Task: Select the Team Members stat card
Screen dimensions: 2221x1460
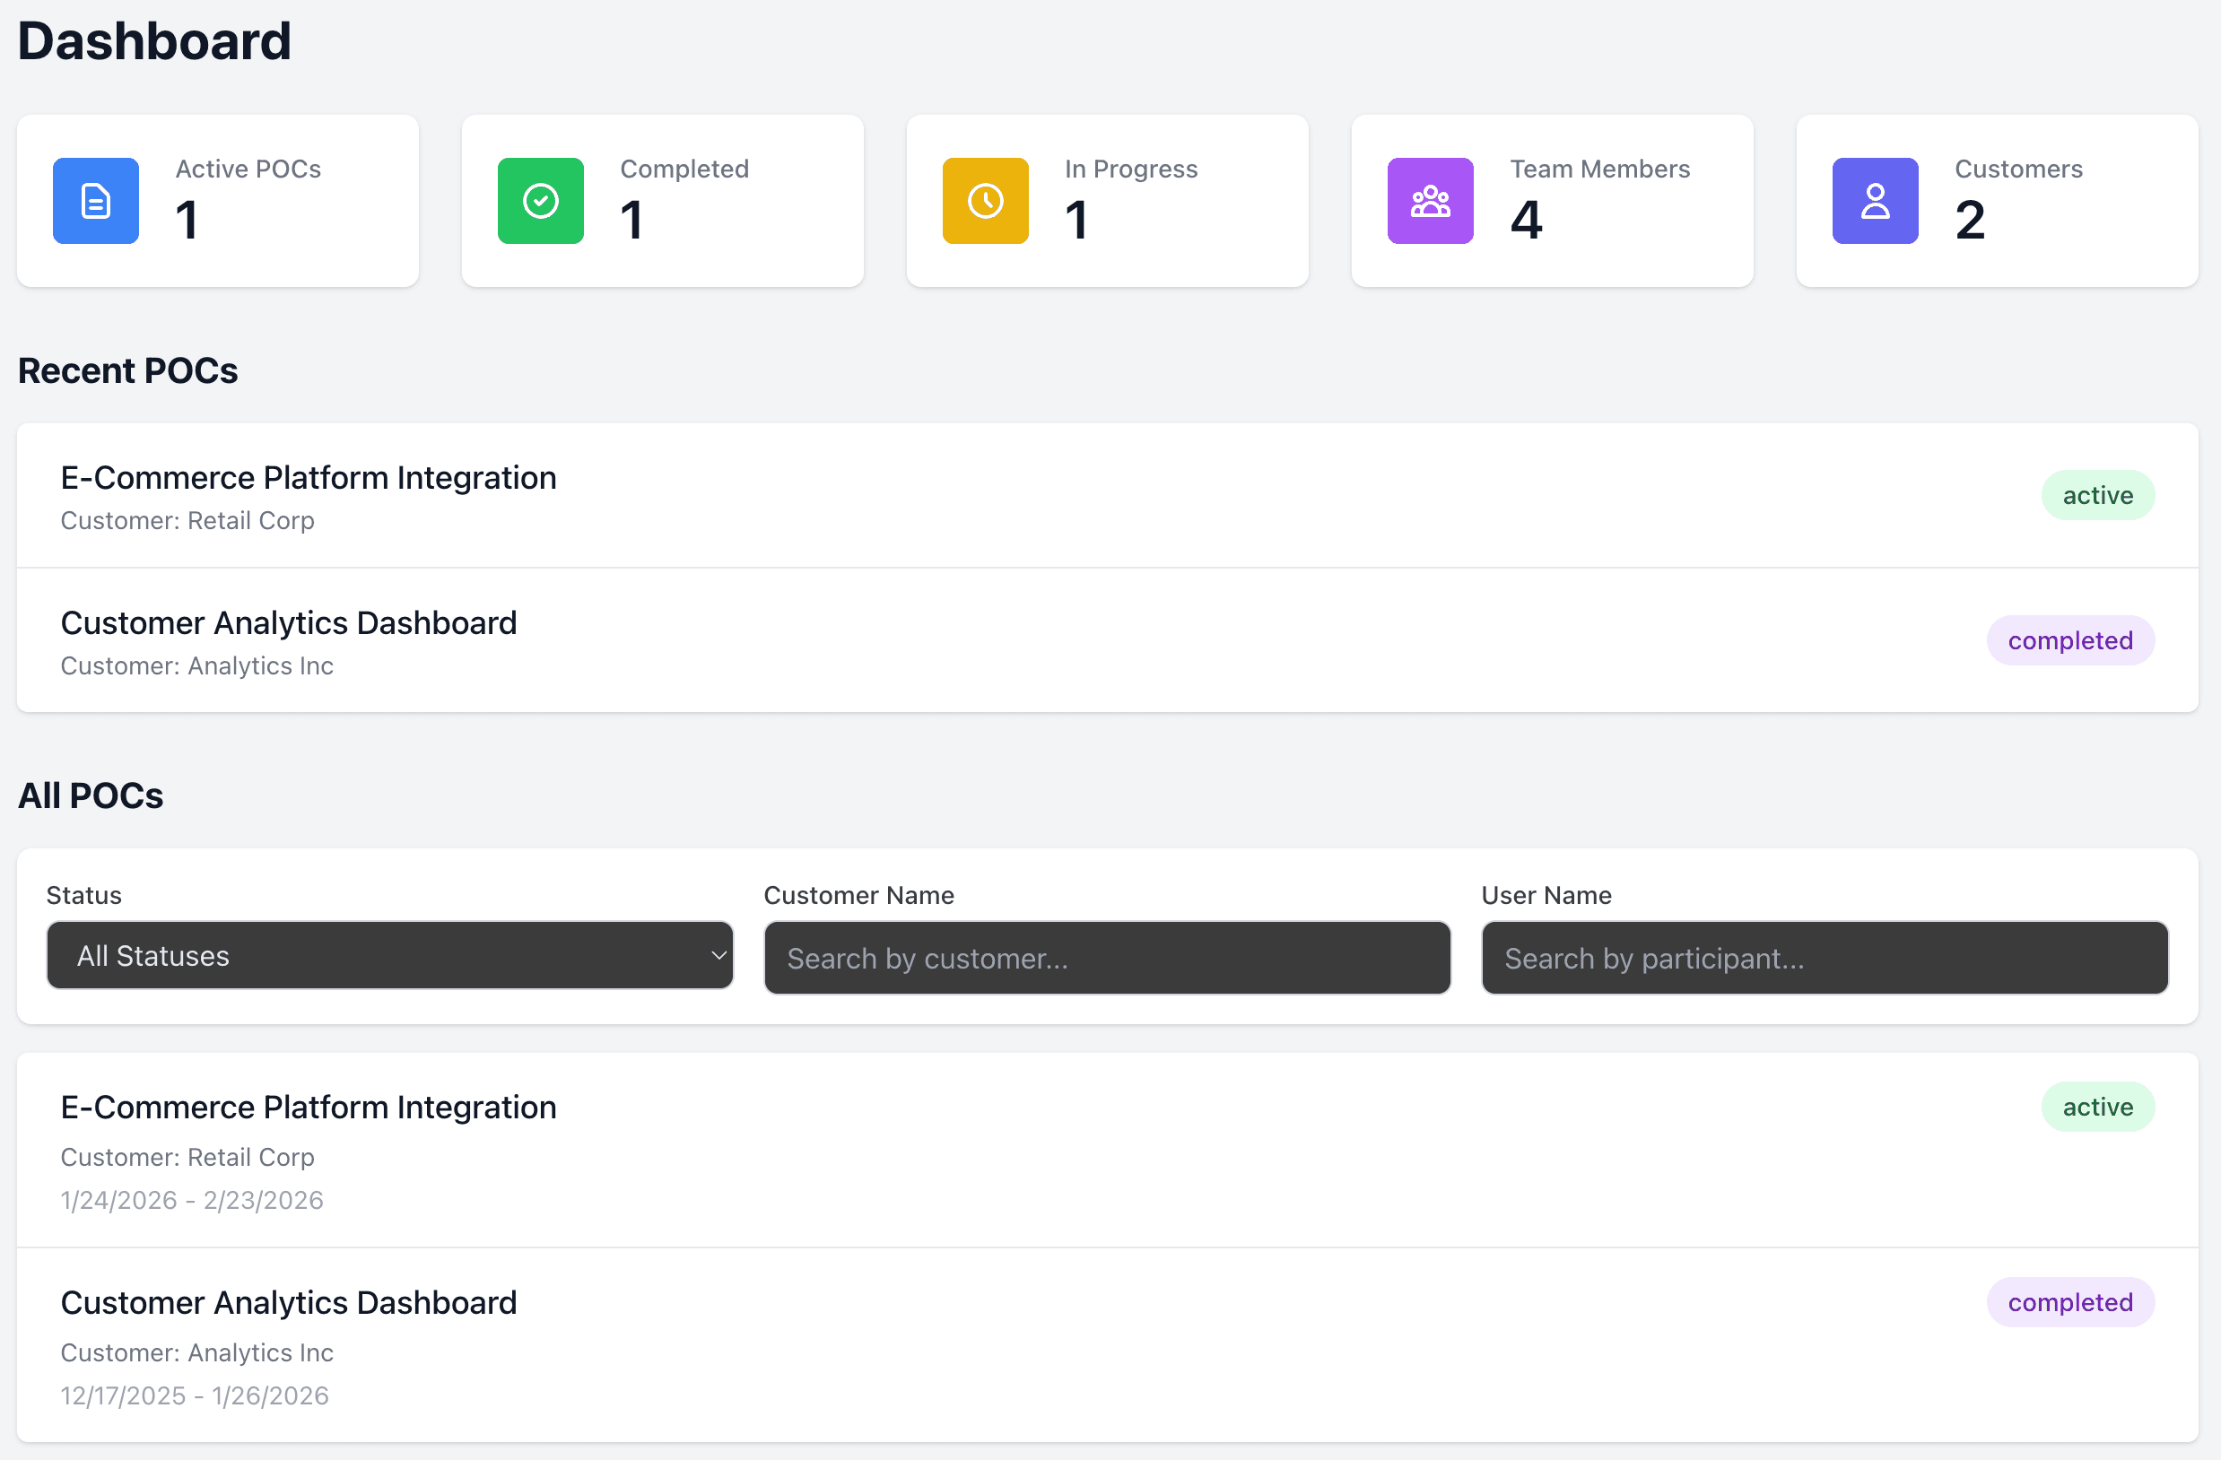Action: [x=1552, y=201]
